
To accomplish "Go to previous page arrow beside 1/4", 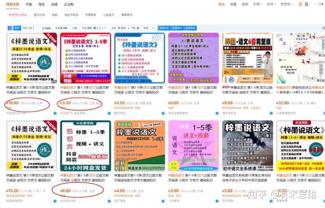I will click(x=316, y=4).
